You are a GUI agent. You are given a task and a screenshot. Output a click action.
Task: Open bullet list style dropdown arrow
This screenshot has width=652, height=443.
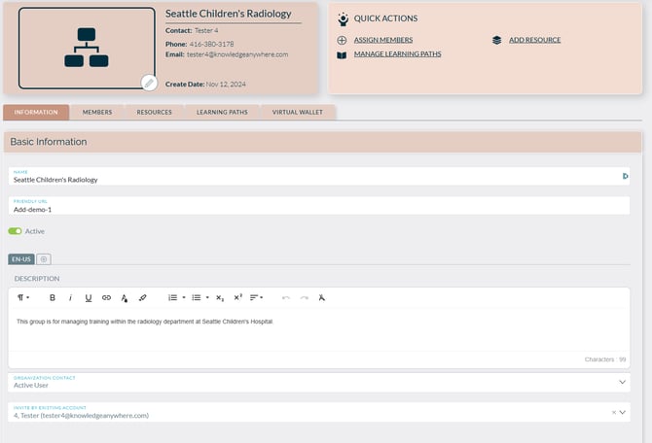[207, 297]
